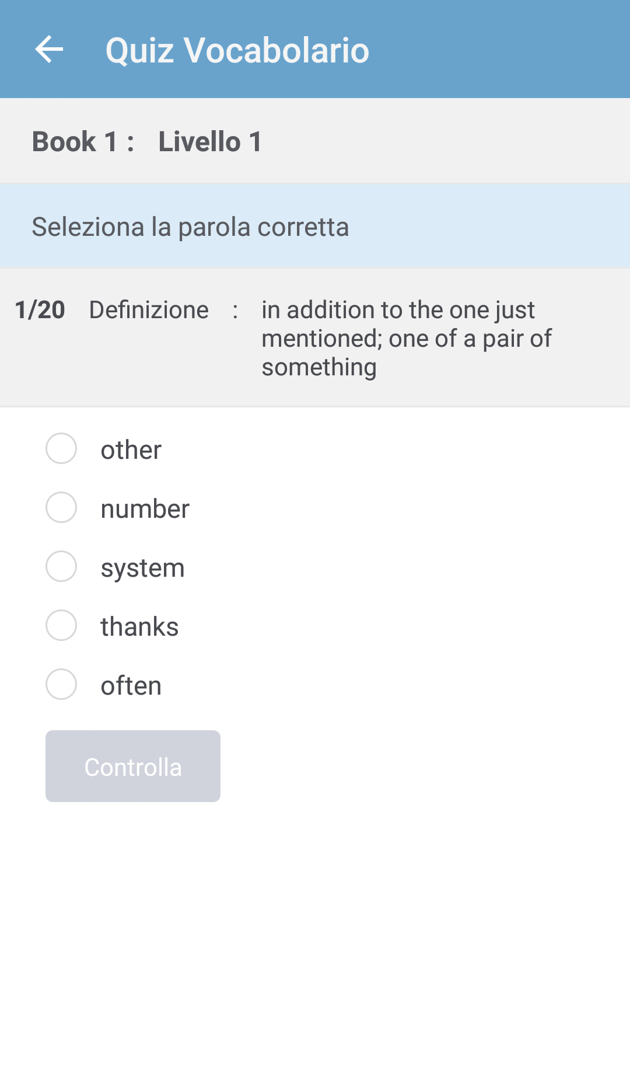Mark the 'thanks' radio button
630x1077 pixels.
coord(61,625)
